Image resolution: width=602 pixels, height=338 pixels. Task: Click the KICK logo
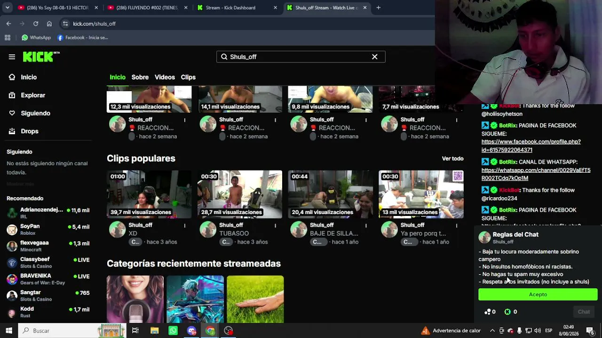point(41,57)
